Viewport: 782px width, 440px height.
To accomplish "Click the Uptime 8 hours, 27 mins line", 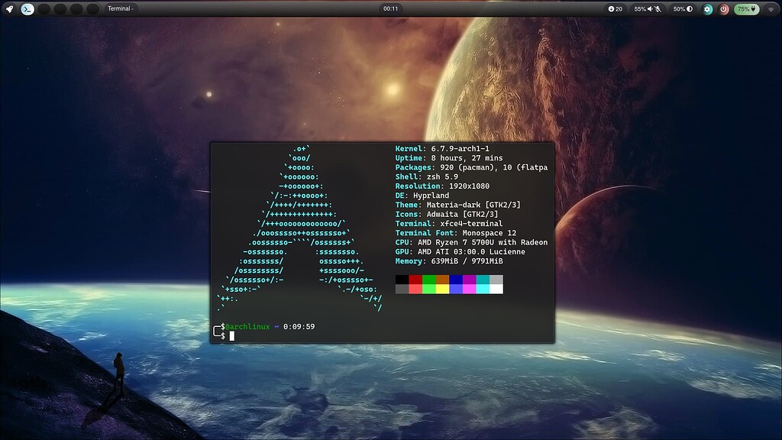I will [x=449, y=158].
